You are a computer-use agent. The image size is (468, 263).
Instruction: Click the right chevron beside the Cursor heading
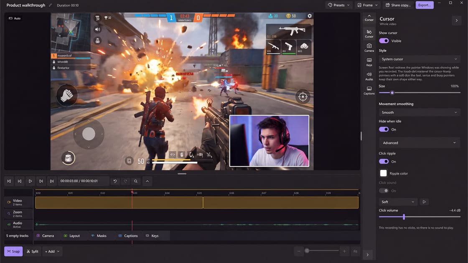click(x=456, y=20)
